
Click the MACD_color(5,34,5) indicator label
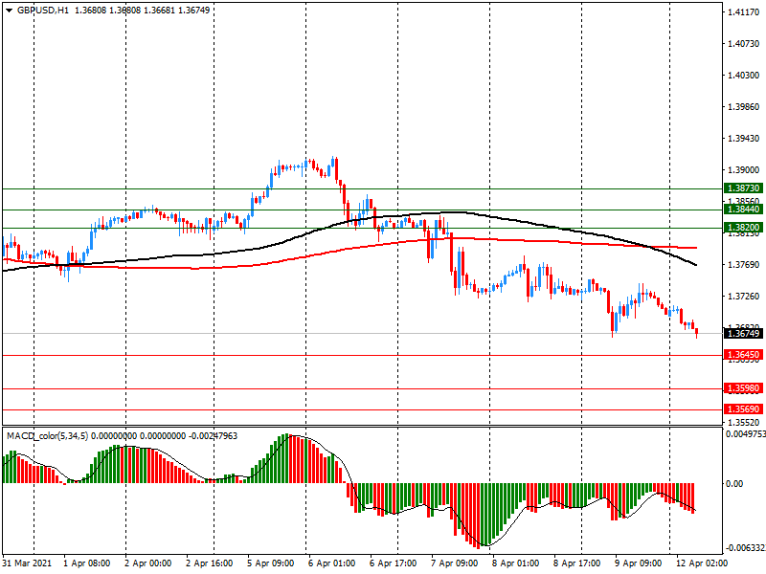(x=47, y=435)
